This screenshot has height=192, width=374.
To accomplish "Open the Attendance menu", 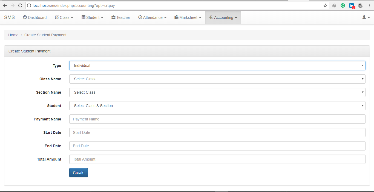I will coord(152,17).
